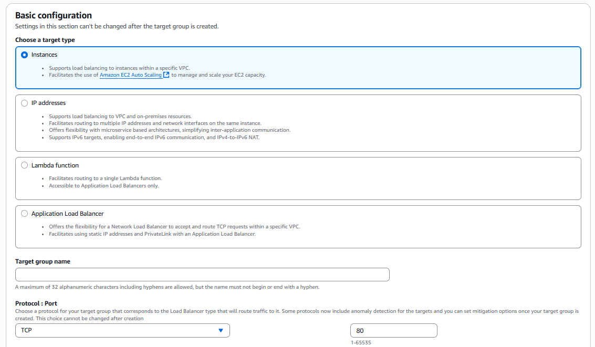Image resolution: width=595 pixels, height=347 pixels.
Task: Click the 'Facilitates using static IP addresses' bullet
Action: [152, 234]
